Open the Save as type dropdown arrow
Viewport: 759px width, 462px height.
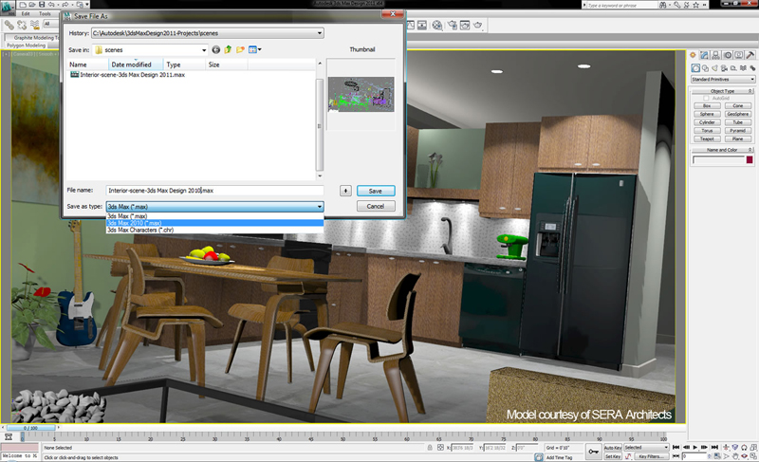click(320, 207)
